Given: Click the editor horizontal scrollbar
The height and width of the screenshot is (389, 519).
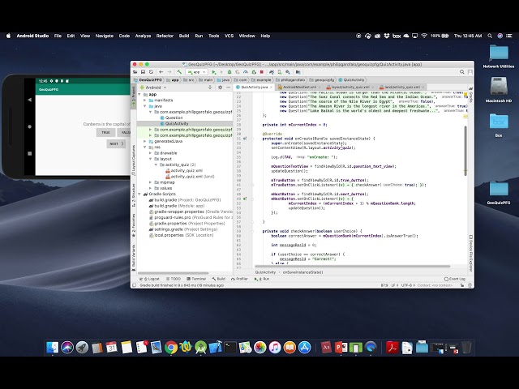Looking at the screenshot, I should tap(353, 266).
